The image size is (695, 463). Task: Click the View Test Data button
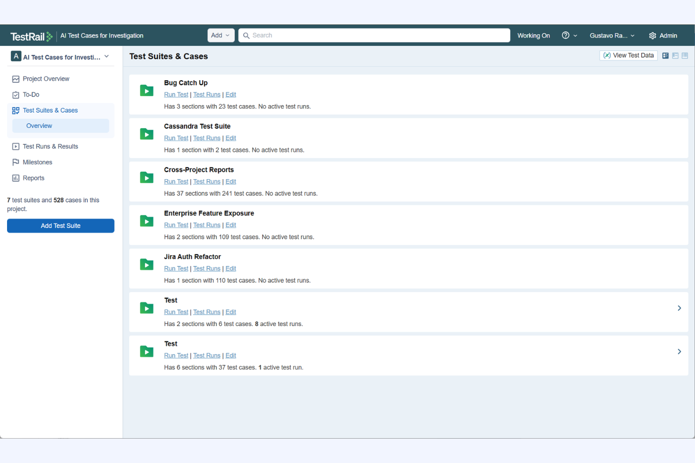click(x=628, y=55)
